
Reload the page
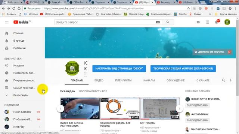click(x=14, y=8)
